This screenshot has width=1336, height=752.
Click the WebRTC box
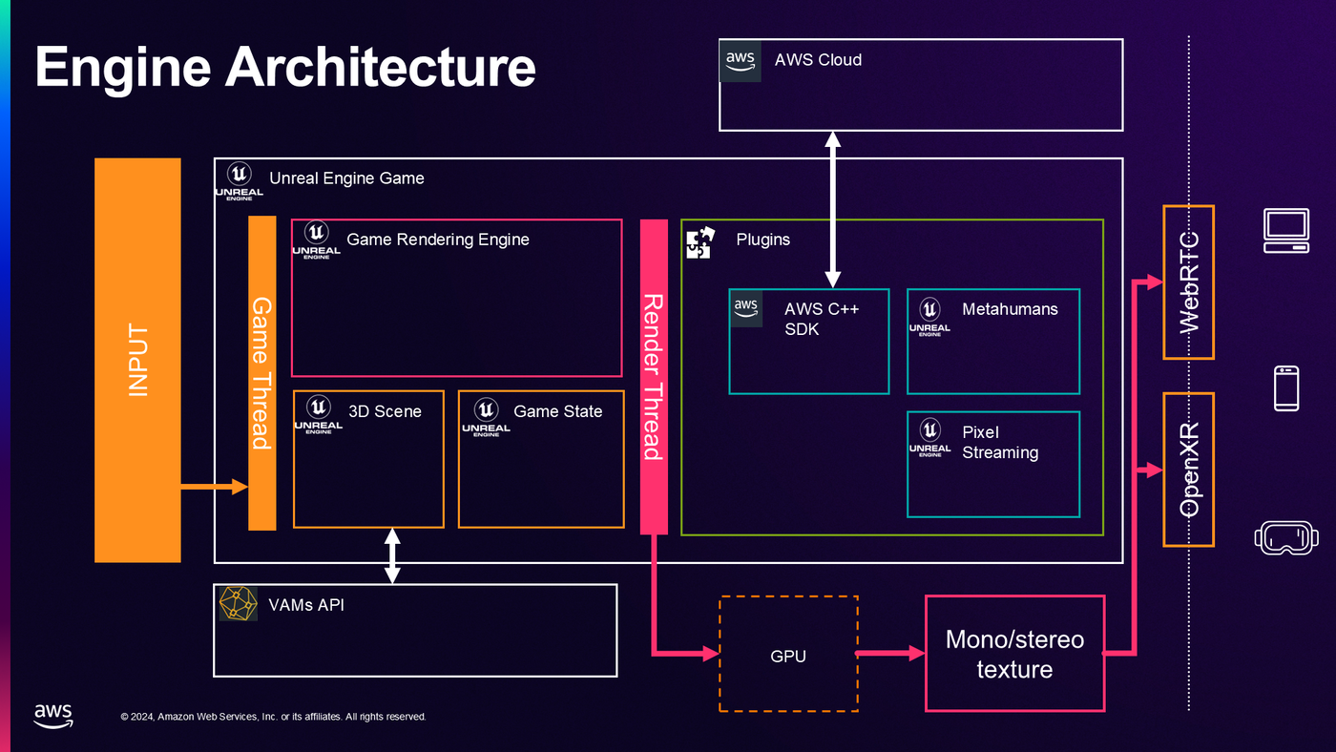click(x=1189, y=282)
